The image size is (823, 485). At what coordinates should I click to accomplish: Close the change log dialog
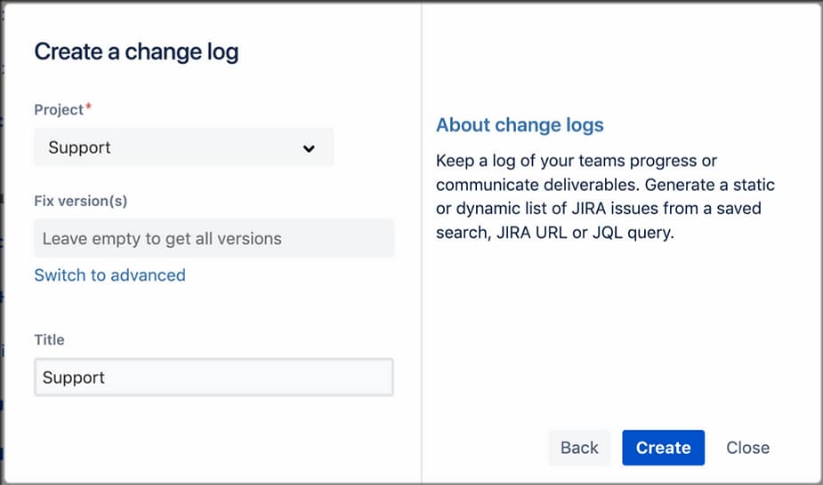point(748,448)
